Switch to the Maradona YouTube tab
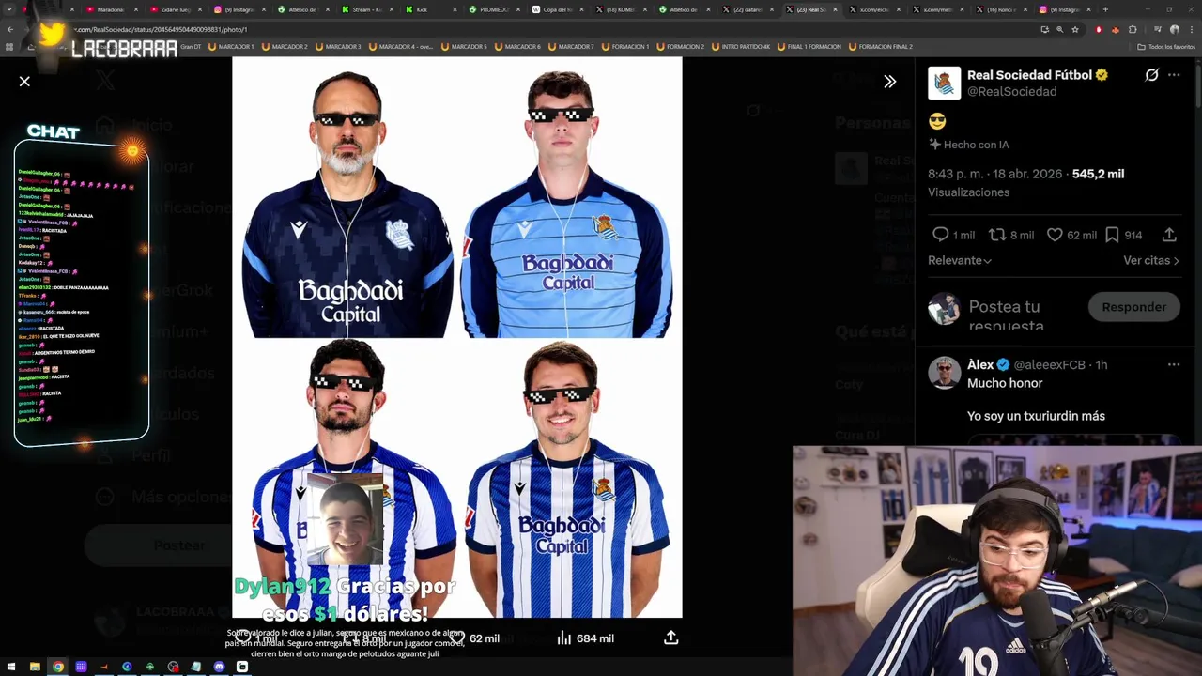The width and height of the screenshot is (1202, 676). (x=109, y=9)
